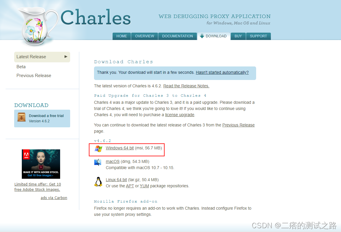
Task: Open the Release Notes link
Action: point(186,86)
